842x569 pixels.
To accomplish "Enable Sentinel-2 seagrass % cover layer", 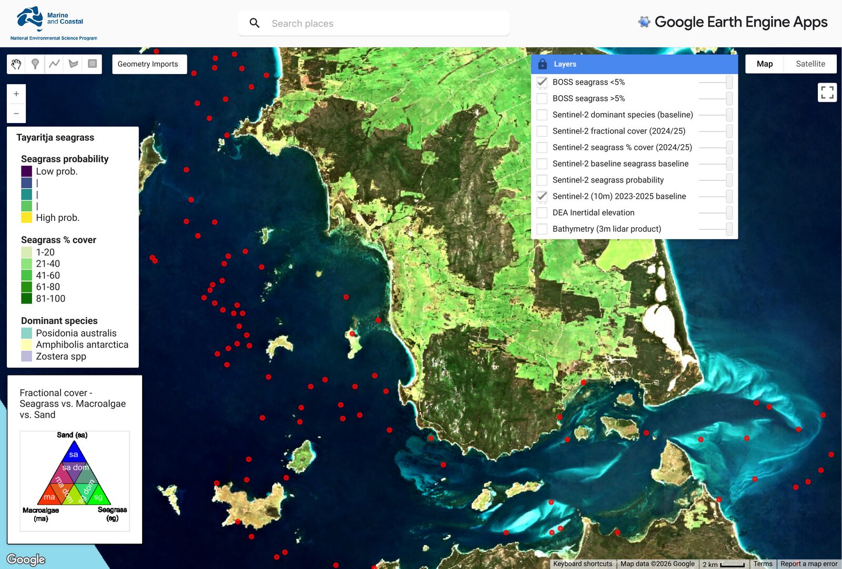I will [542, 147].
